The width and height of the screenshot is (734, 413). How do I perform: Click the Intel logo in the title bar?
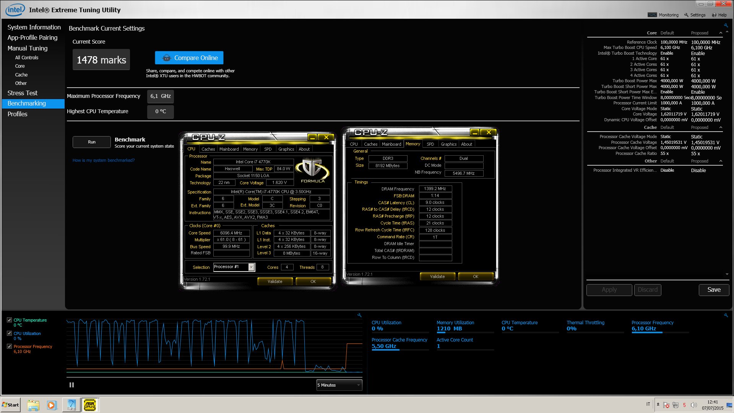[x=15, y=10]
